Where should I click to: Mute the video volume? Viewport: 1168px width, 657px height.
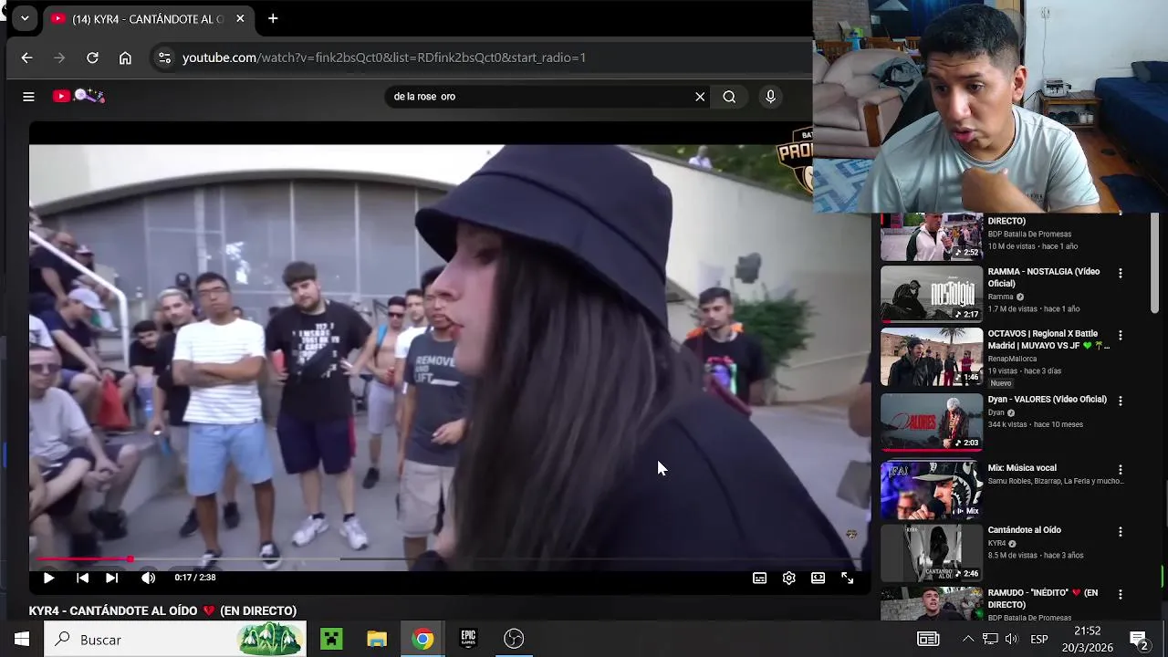(x=148, y=578)
